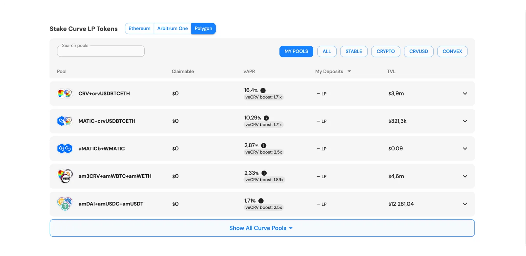
Task: Select the CRVUSD filter button
Action: click(x=418, y=52)
